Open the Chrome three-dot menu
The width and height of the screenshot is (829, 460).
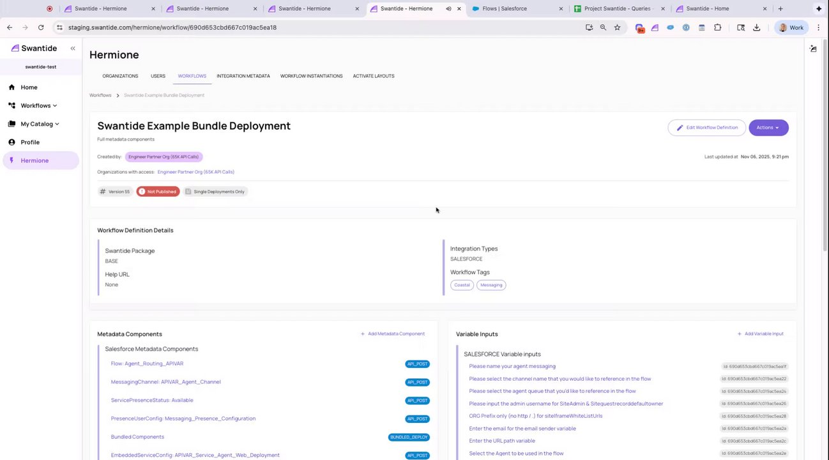pos(818,27)
